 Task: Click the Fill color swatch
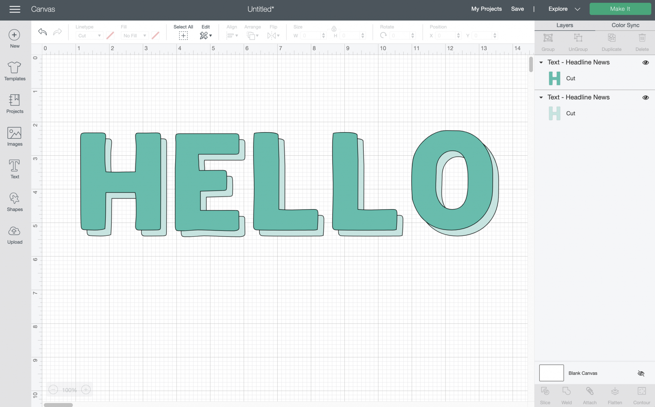tap(155, 35)
